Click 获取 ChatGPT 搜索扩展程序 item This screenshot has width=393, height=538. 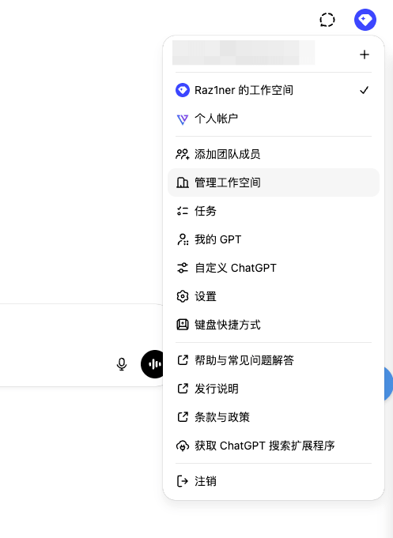point(274,446)
